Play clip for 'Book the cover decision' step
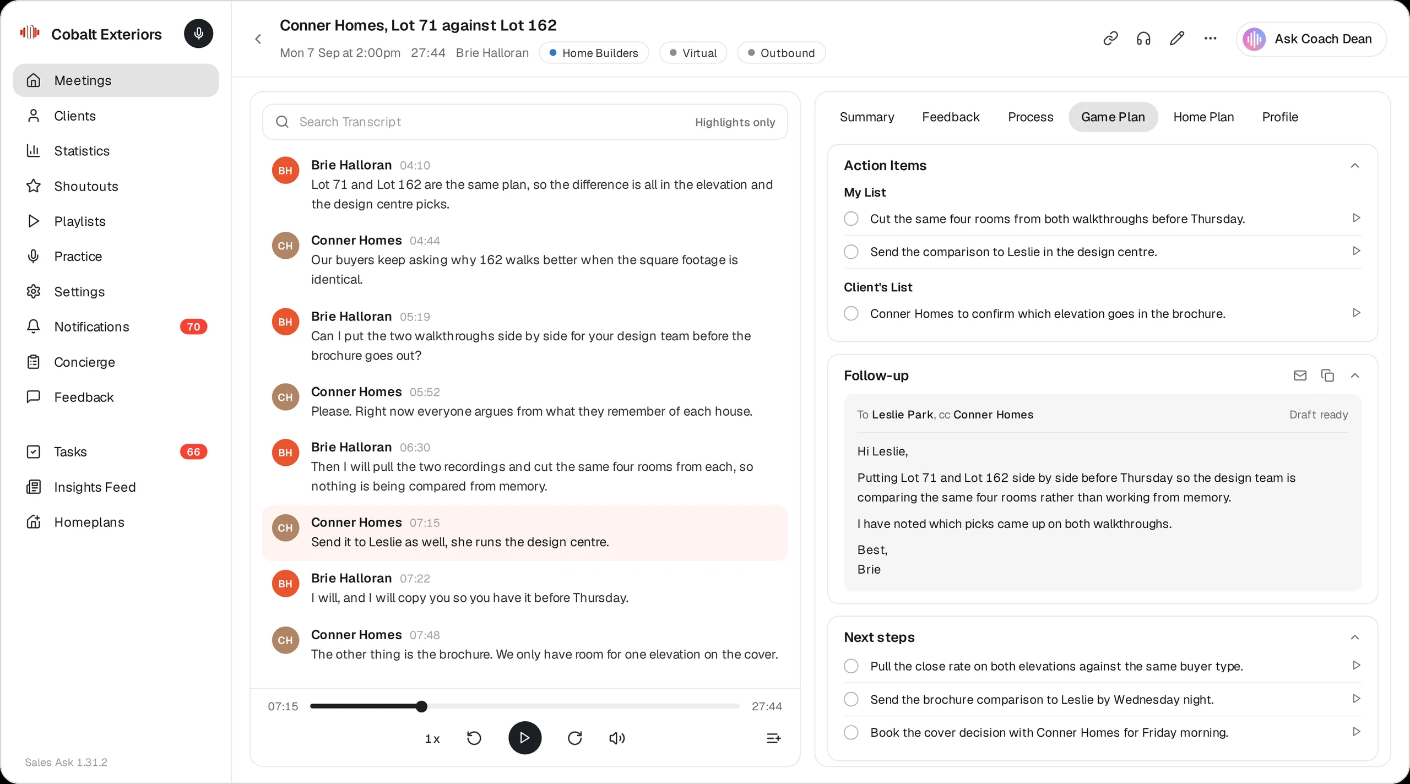Viewport: 1410px width, 784px height. pos(1357,732)
